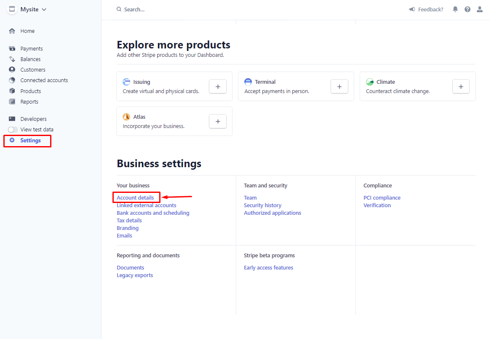Click the Settings gear icon

pyautogui.click(x=13, y=140)
